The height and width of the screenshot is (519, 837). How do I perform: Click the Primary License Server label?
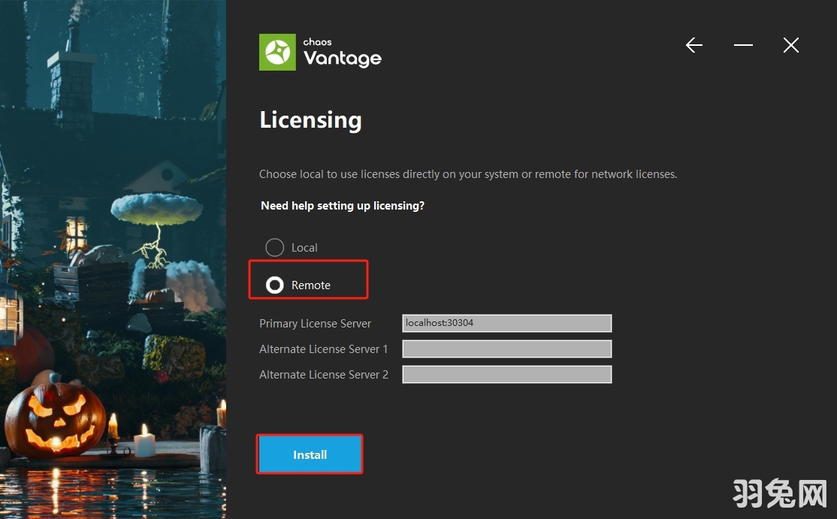[x=315, y=323]
